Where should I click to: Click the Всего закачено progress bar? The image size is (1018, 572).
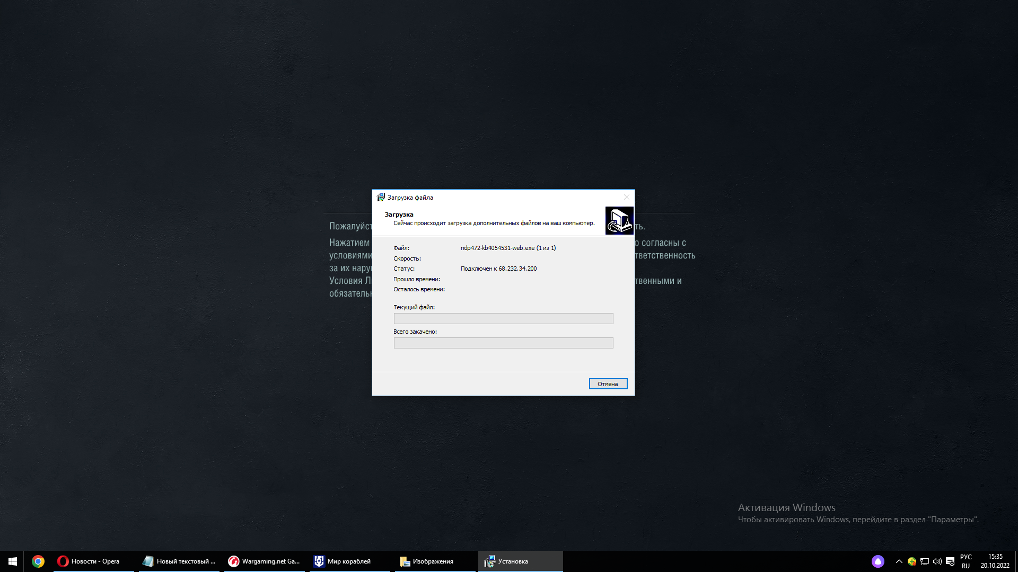coord(503,343)
